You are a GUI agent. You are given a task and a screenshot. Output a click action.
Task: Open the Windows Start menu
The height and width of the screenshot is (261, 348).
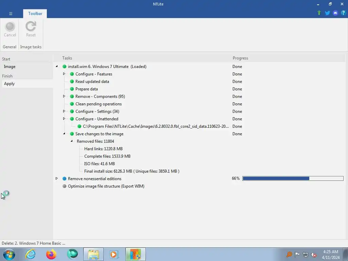click(9, 254)
